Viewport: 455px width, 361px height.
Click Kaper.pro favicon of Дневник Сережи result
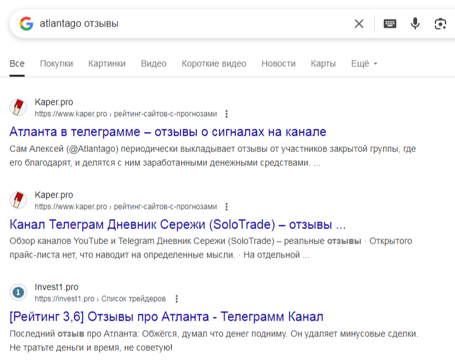click(18, 200)
